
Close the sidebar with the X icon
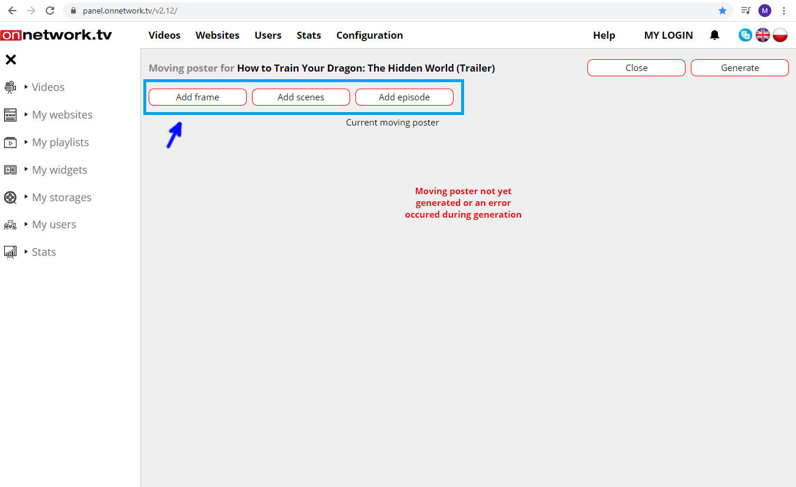click(11, 59)
